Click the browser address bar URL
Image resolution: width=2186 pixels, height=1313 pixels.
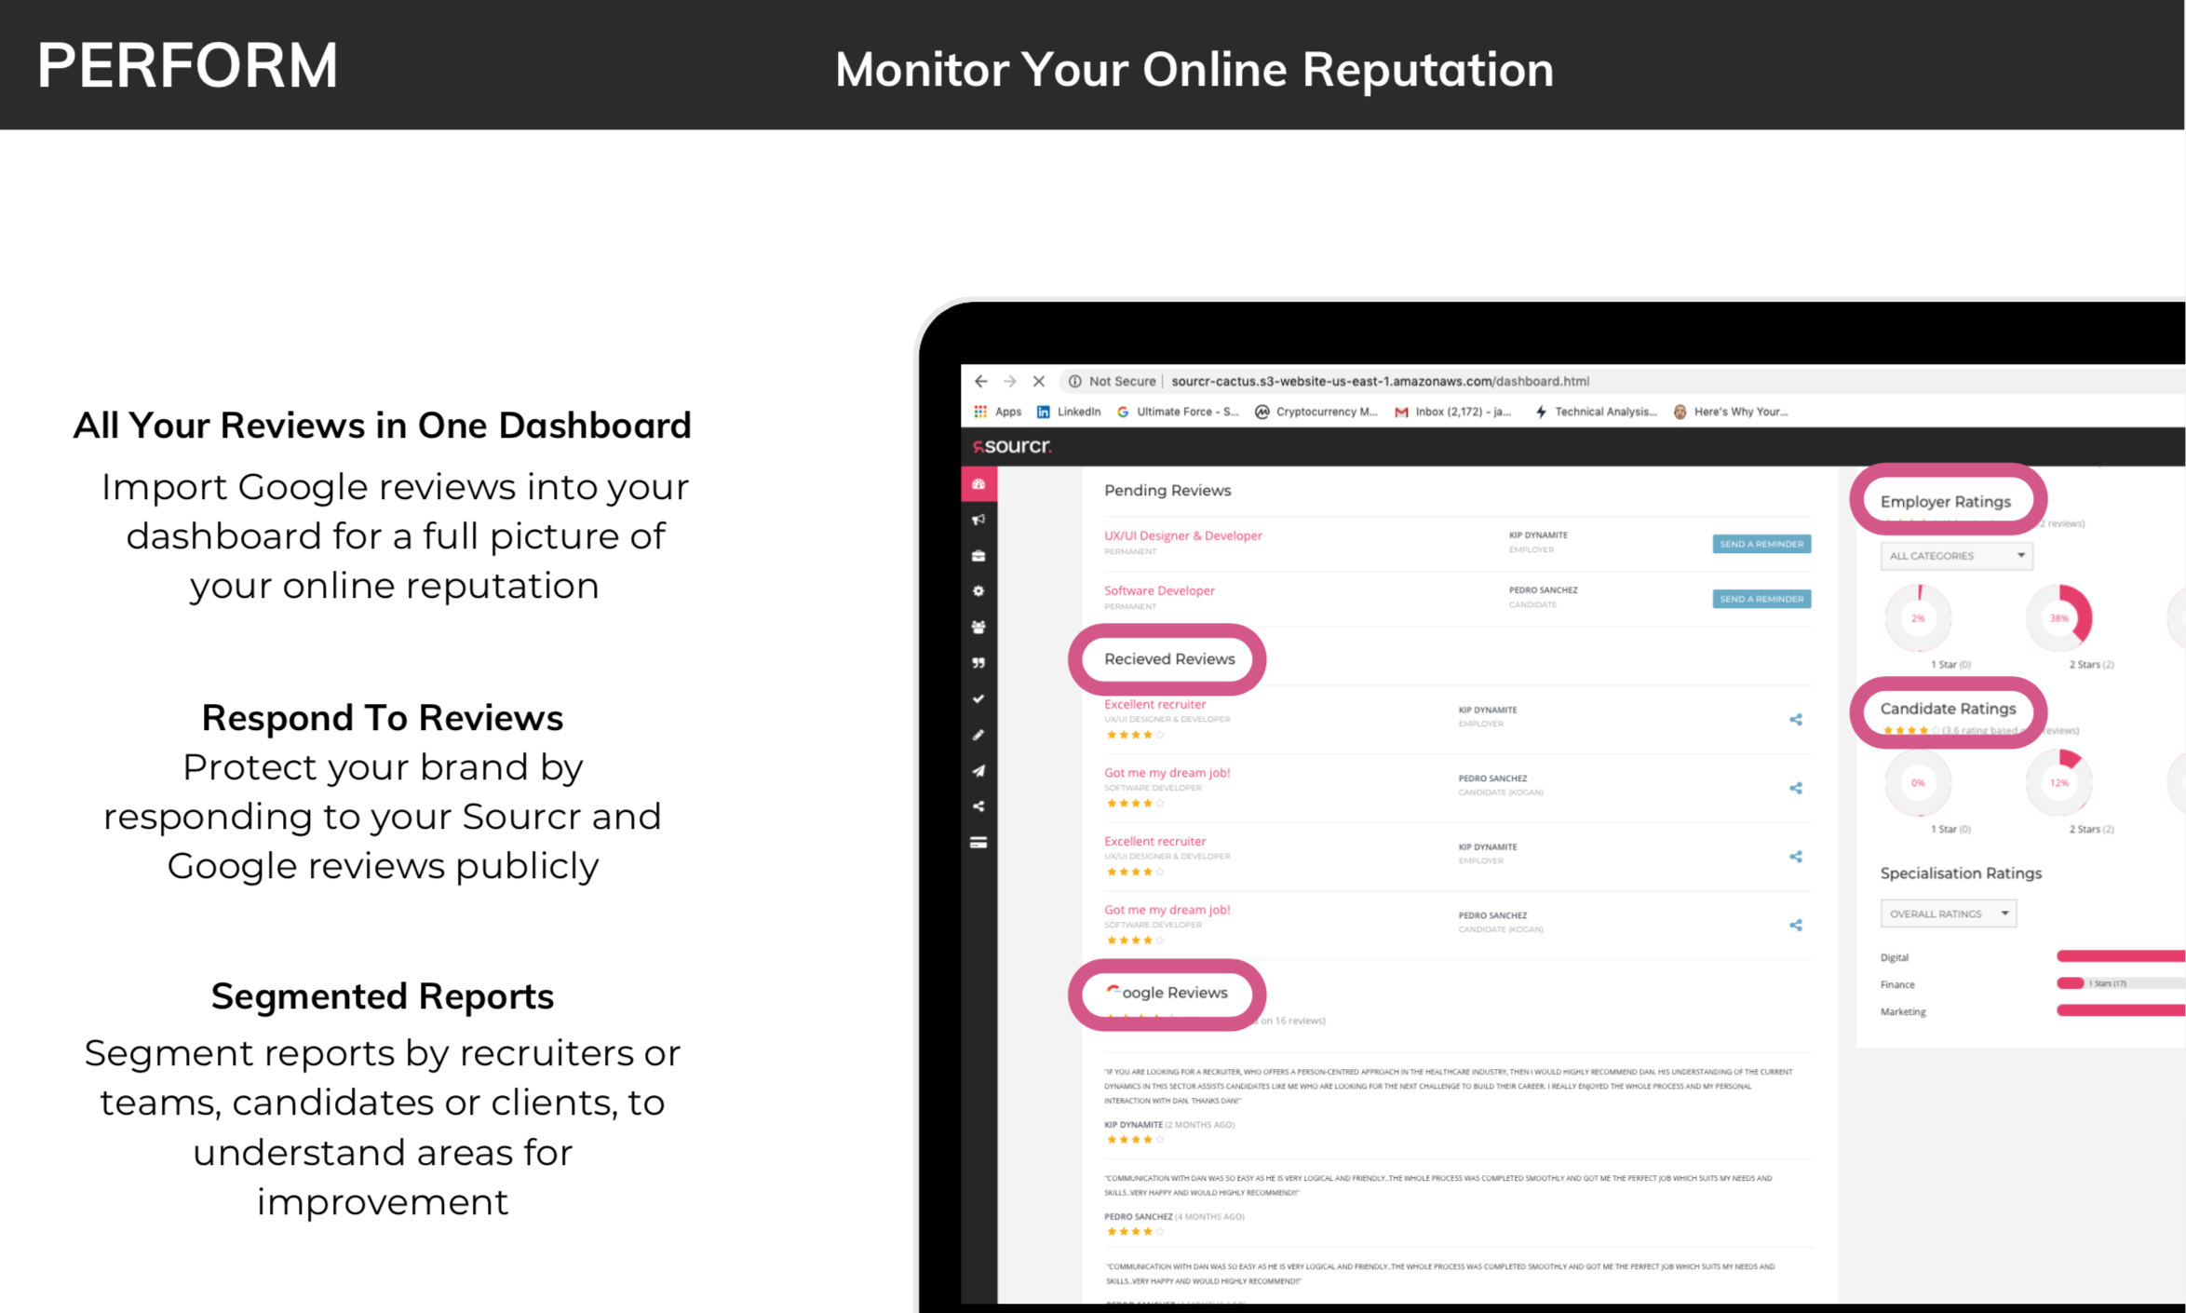(1380, 381)
